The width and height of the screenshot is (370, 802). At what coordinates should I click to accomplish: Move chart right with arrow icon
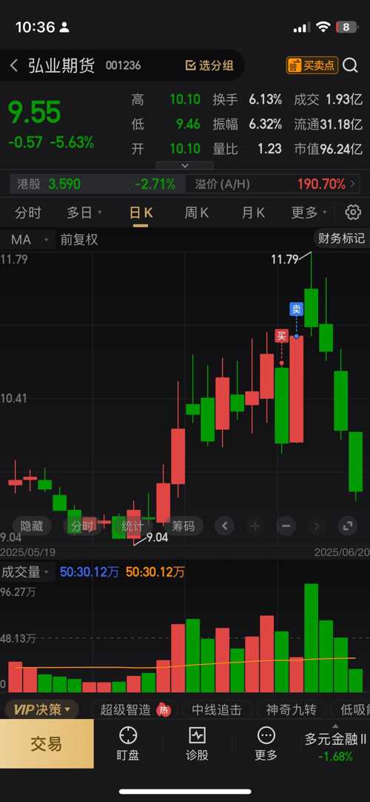tap(317, 526)
